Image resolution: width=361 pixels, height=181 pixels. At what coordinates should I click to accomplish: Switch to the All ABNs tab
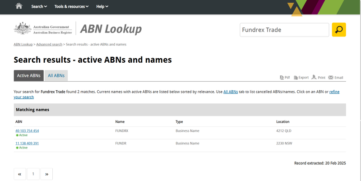[56, 75]
